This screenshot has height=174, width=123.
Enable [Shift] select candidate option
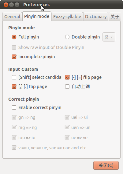[37, 77]
